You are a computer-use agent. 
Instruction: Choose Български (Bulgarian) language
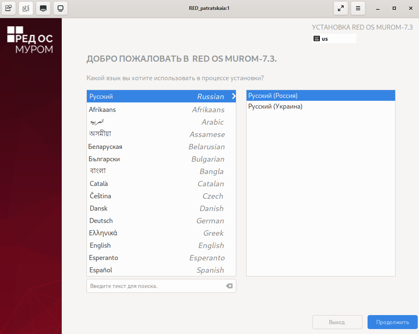(x=161, y=159)
